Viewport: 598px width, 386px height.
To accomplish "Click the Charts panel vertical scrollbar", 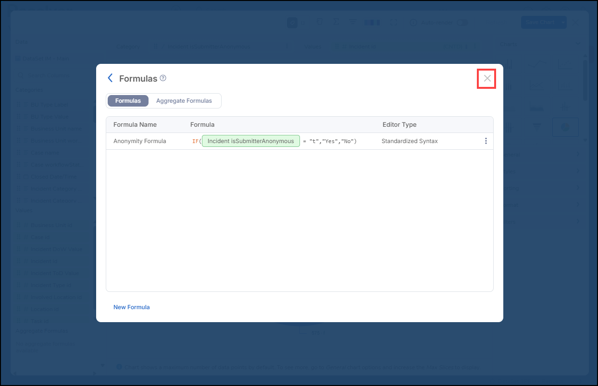I will pyautogui.click(x=585, y=80).
